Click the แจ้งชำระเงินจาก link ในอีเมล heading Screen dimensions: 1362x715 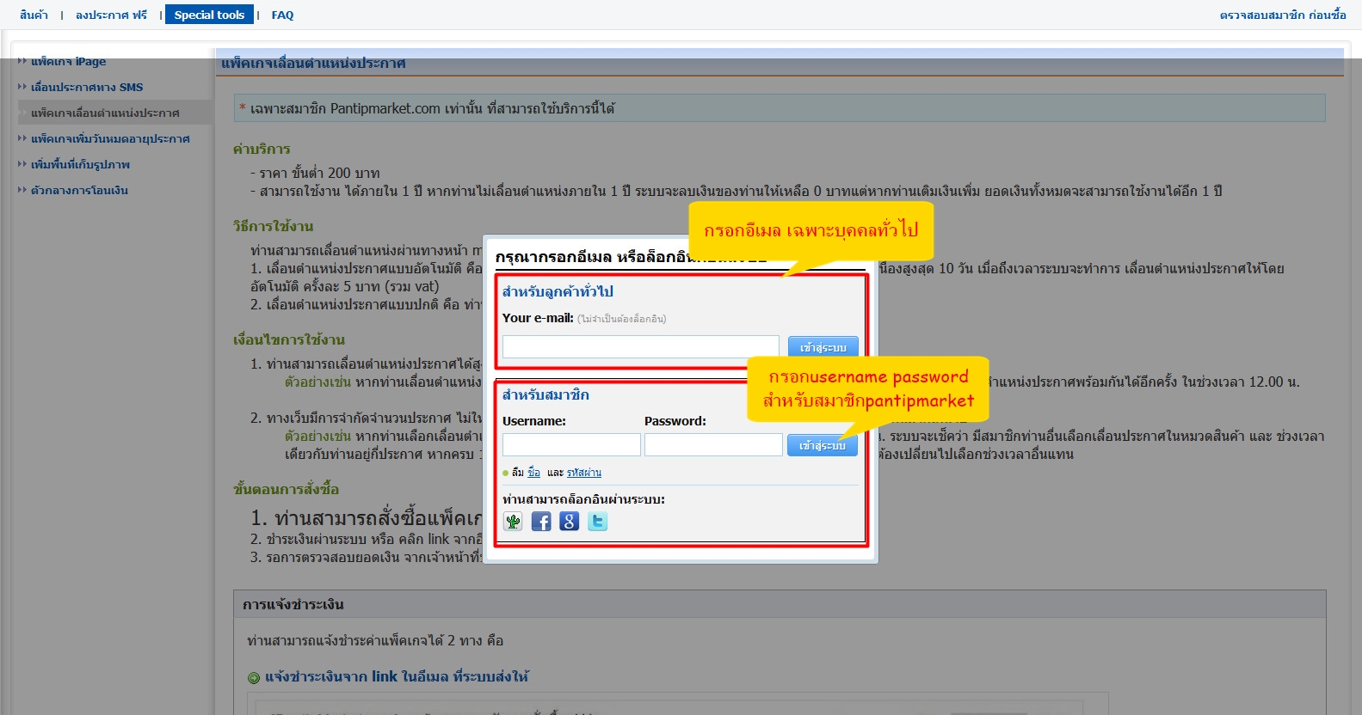click(397, 676)
